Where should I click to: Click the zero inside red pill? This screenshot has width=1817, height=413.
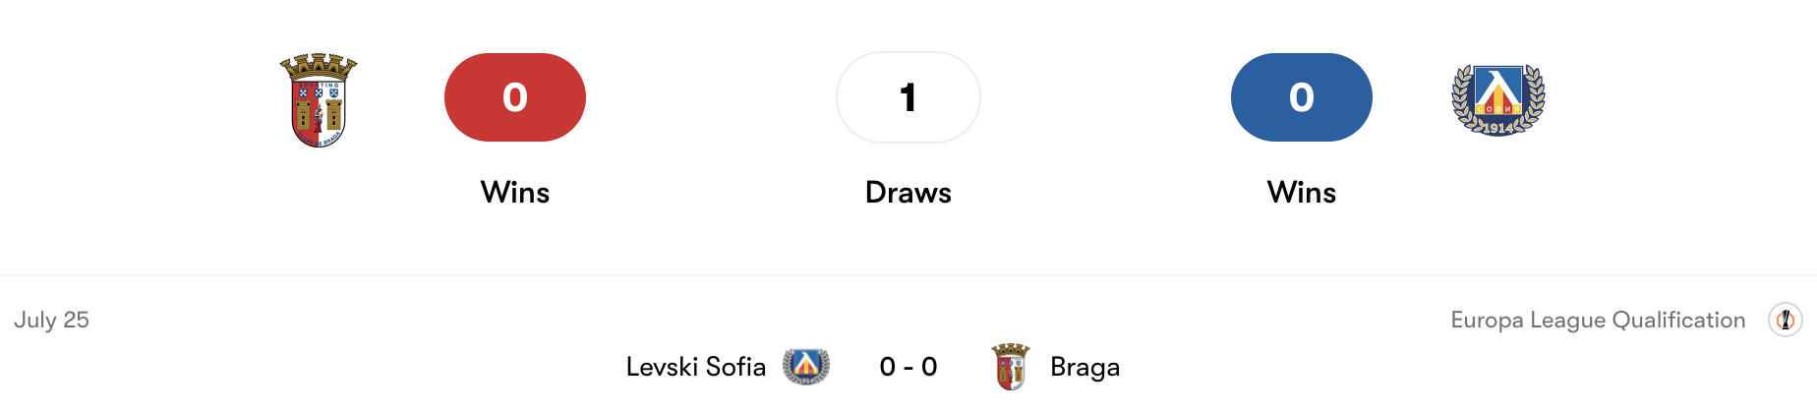[x=515, y=97]
